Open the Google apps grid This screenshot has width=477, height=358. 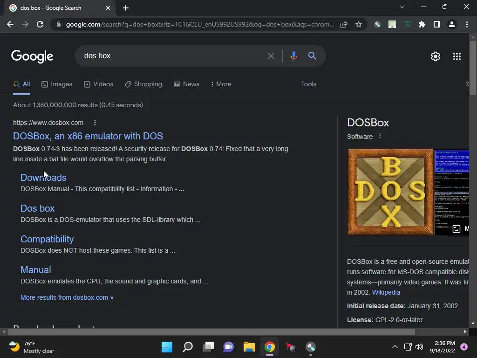coord(457,56)
